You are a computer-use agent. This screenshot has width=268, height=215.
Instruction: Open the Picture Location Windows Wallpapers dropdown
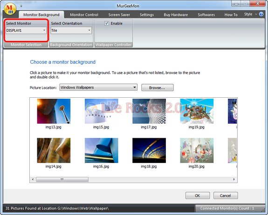coord(98,87)
